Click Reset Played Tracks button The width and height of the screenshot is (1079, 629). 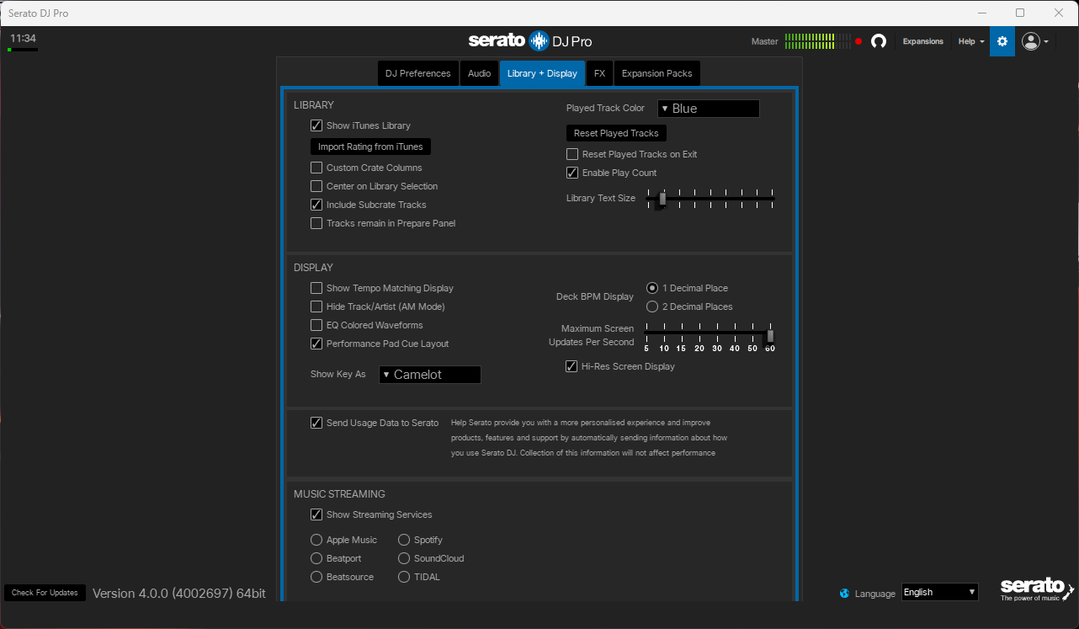[616, 133]
